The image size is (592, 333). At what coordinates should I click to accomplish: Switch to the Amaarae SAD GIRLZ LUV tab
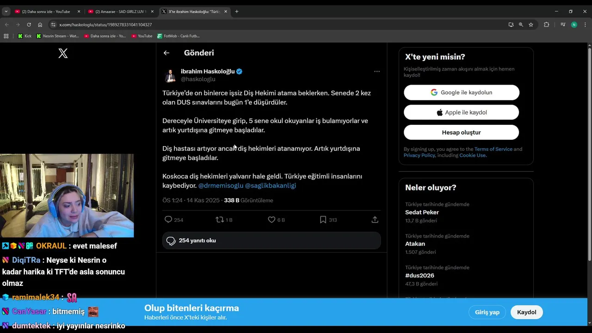121,12
